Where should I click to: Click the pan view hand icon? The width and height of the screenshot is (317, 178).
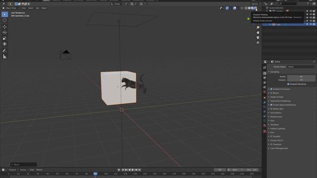point(258,33)
